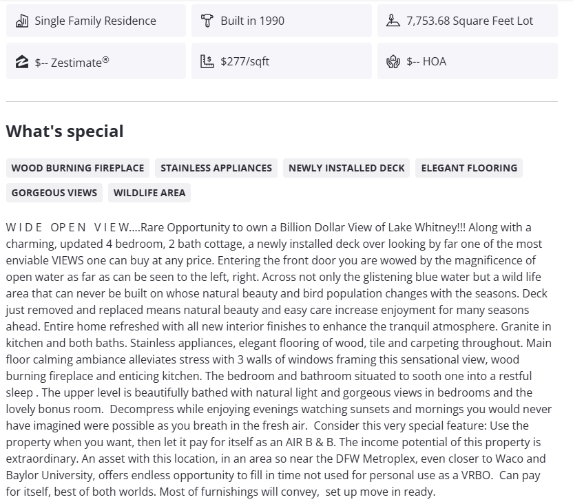Select the Wood Burning Fireplace tag
Screen dimensions: 573x504
click(78, 168)
